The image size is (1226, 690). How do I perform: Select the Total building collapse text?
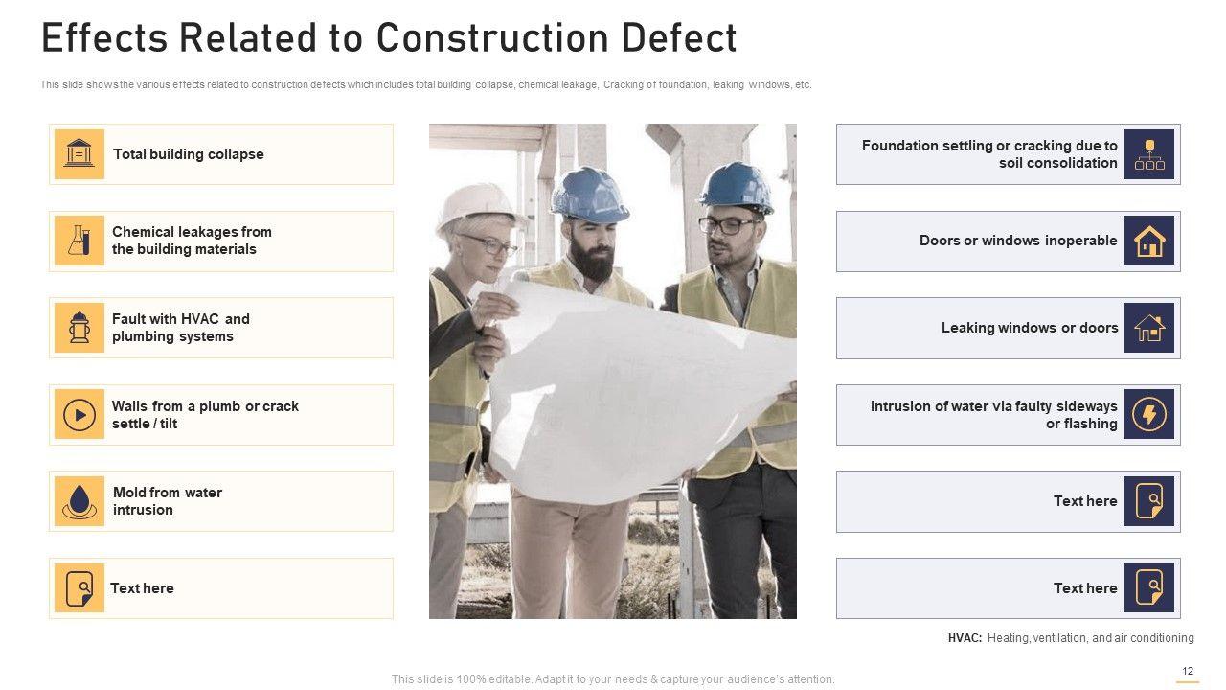[188, 154]
